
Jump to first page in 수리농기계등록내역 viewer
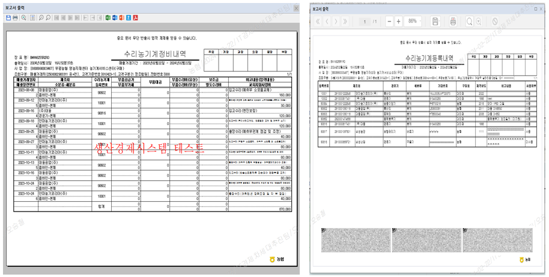pos(318,22)
